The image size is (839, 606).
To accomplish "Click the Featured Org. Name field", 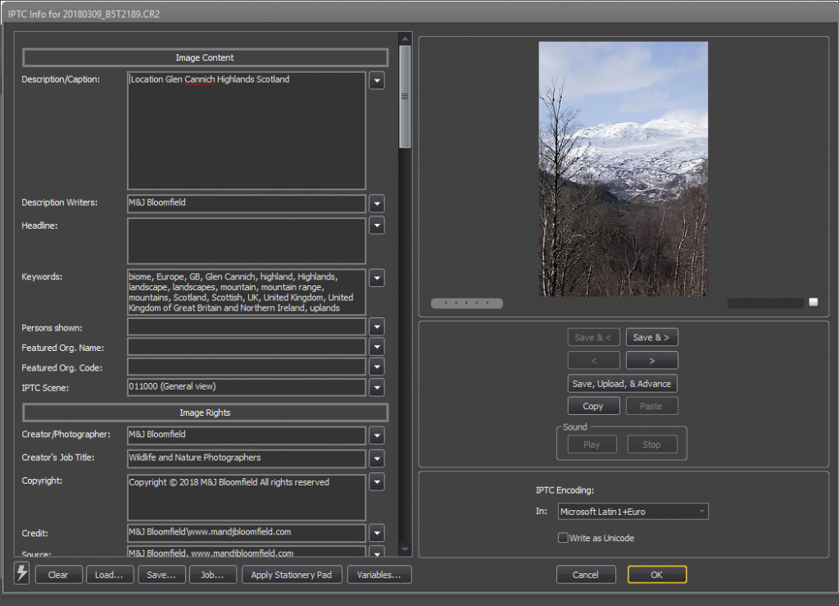I will click(x=247, y=347).
